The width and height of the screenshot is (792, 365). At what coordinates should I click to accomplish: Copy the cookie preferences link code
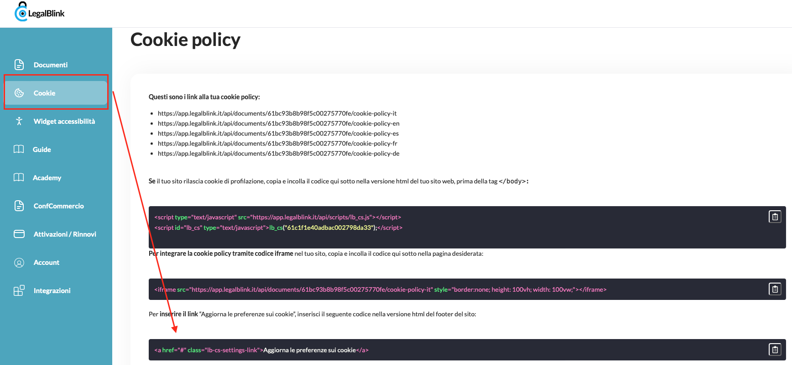click(775, 350)
